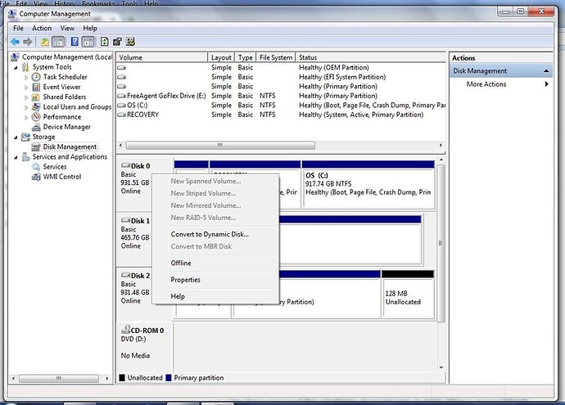Click the Shared Folders icon
This screenshot has height=405, width=565.
coord(36,97)
